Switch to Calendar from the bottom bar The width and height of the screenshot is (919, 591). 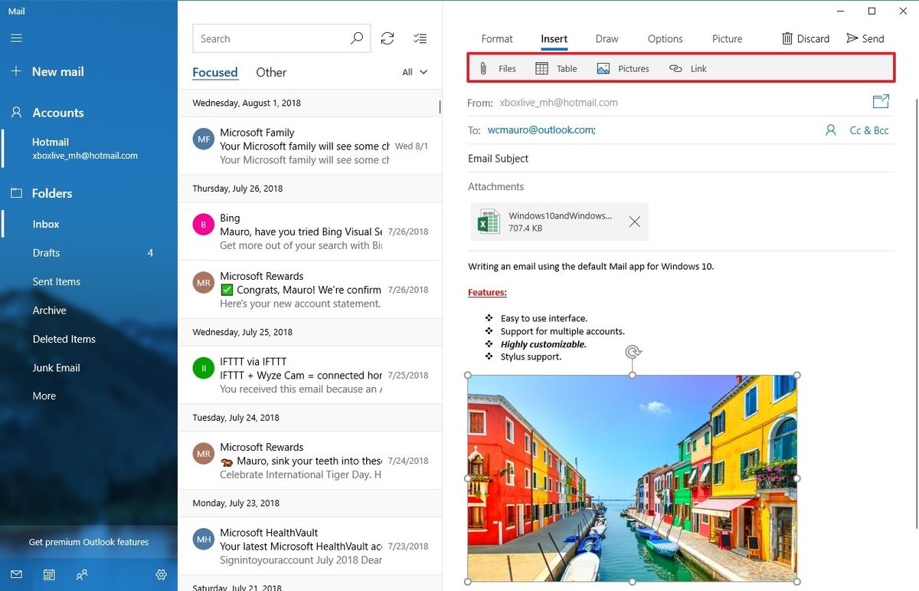pyautogui.click(x=49, y=575)
